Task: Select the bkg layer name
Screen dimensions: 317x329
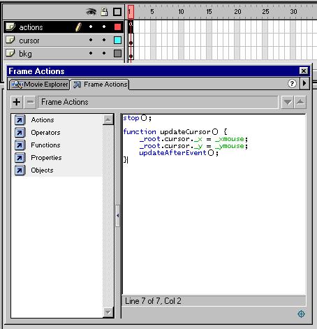Action: click(x=25, y=54)
